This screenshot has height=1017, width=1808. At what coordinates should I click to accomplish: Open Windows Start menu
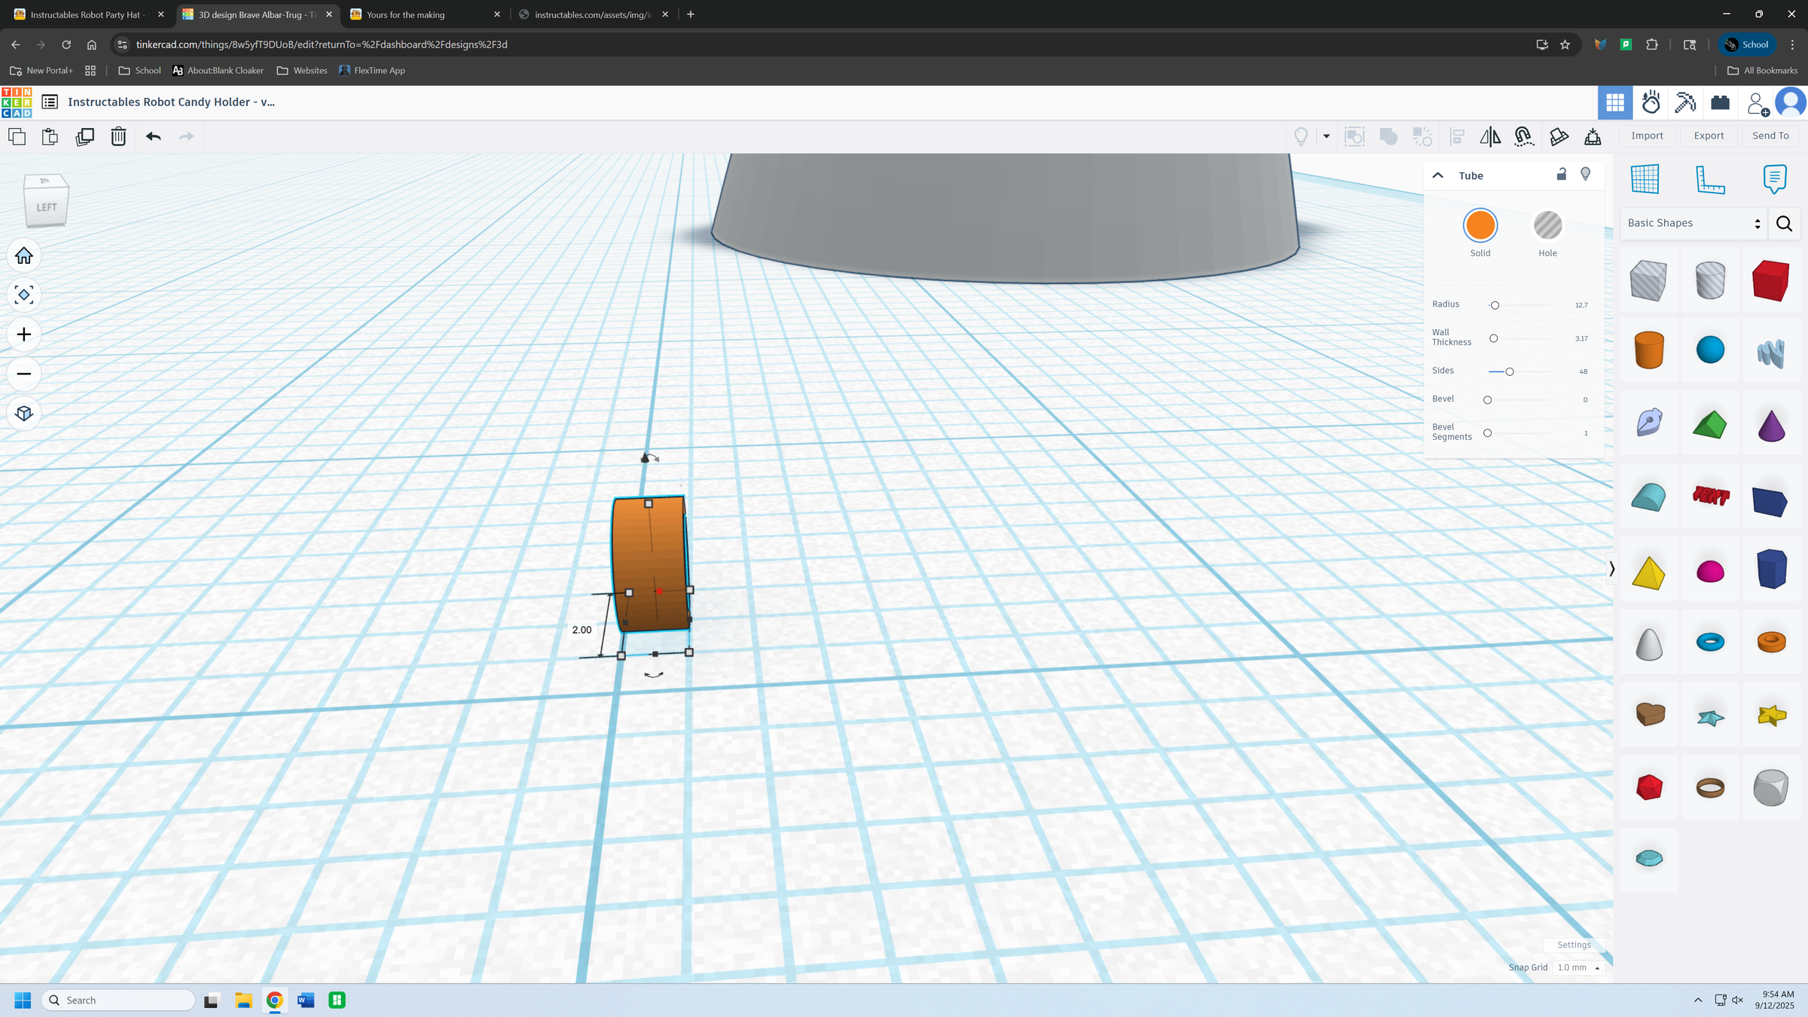point(23,1000)
